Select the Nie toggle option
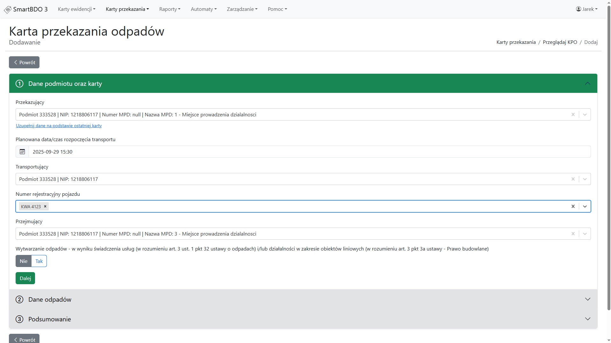This screenshot has height=343, width=611. pos(24,261)
